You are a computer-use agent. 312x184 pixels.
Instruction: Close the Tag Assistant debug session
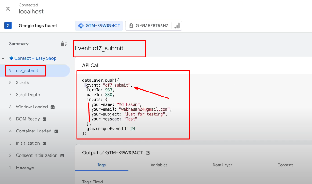(x=8, y=9)
